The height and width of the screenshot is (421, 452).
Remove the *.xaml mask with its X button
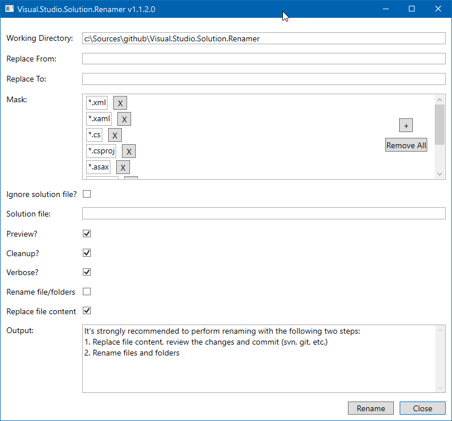point(124,119)
